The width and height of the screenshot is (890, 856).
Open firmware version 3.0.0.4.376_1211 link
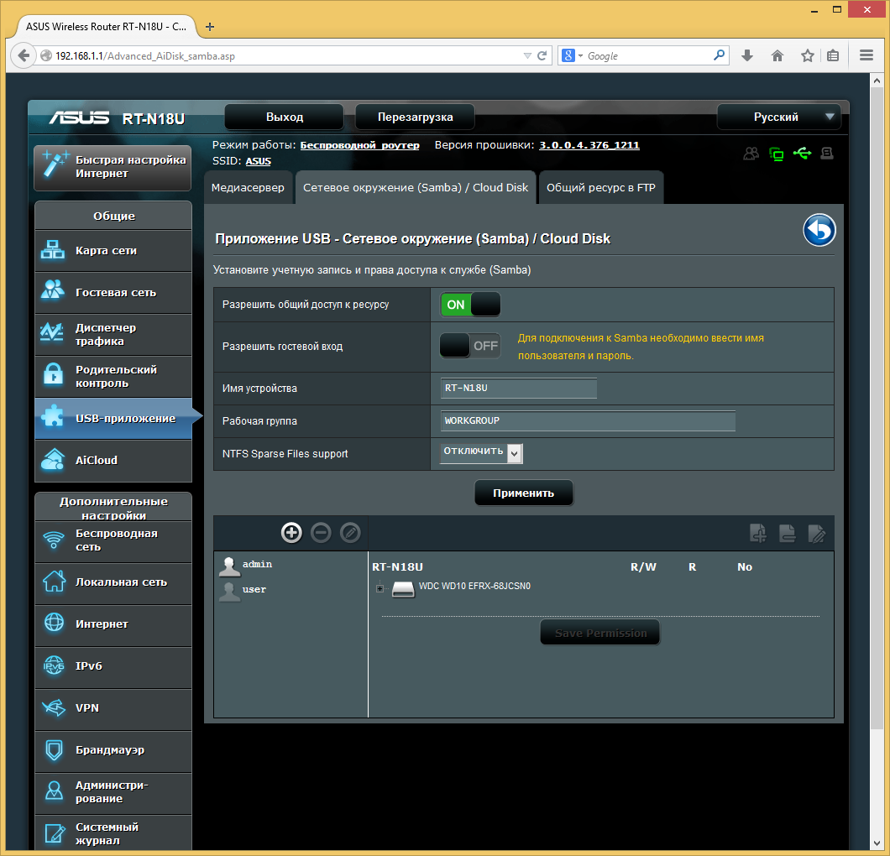(x=589, y=145)
